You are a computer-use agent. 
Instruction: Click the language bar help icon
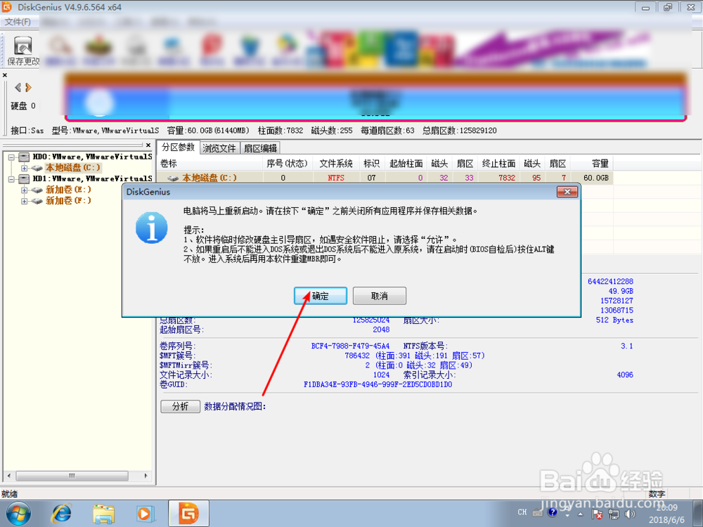(x=553, y=512)
